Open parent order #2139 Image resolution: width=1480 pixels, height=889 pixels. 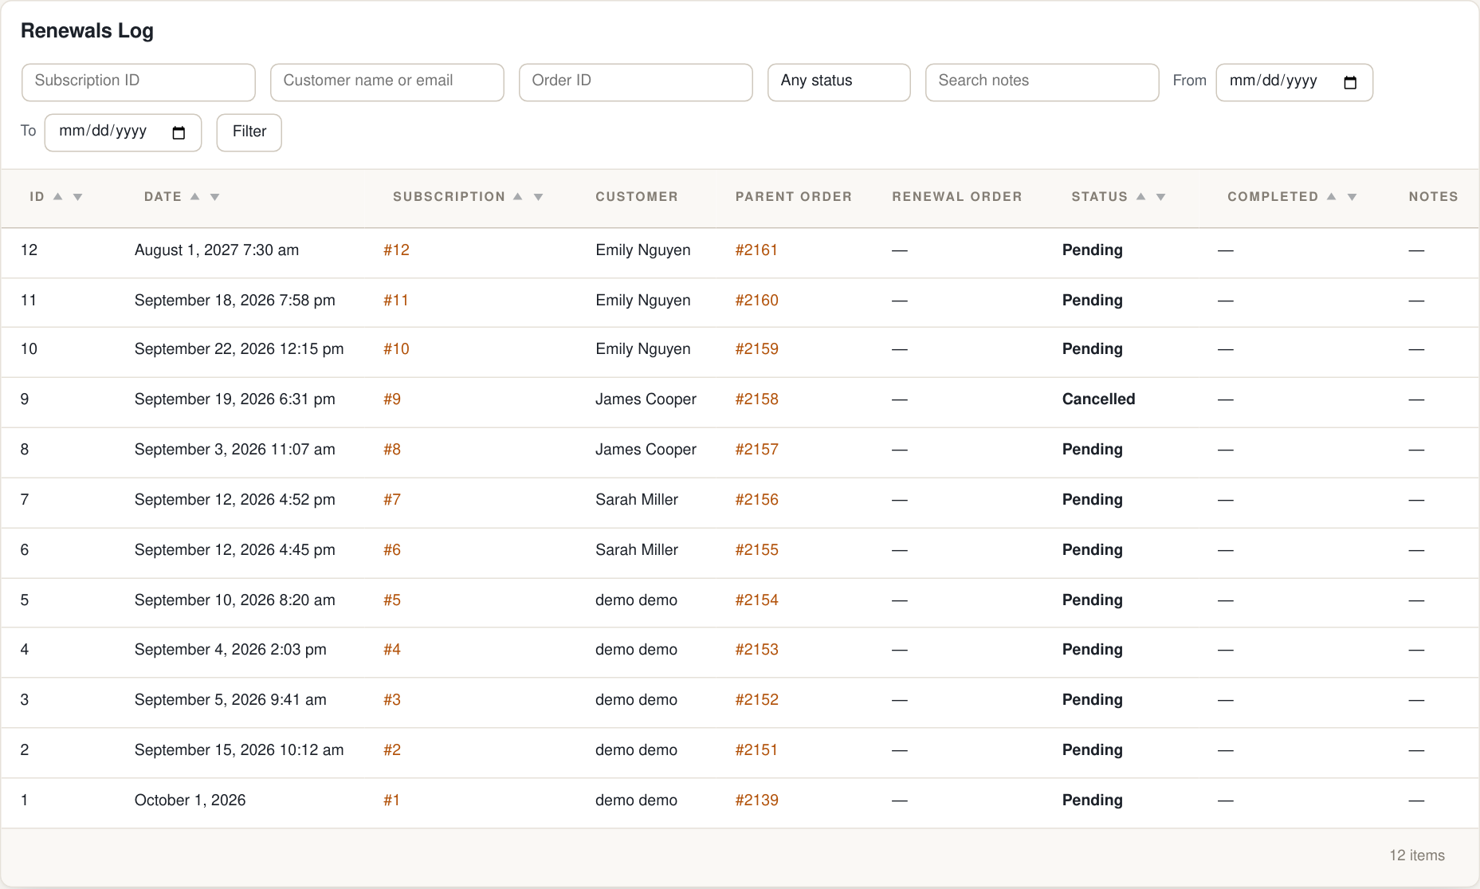pos(756,800)
